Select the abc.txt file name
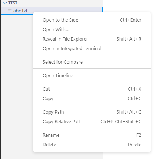The image size is (156, 159). (x=20, y=11)
